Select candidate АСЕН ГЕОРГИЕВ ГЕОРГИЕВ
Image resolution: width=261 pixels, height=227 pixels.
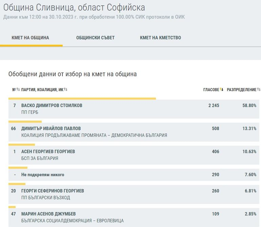48,151
